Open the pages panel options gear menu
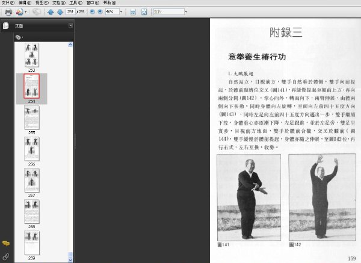The height and width of the screenshot is (263, 361). (x=19, y=37)
